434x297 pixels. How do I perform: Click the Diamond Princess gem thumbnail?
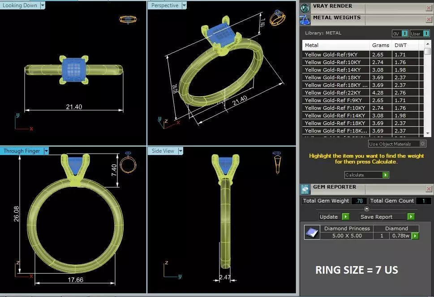[312, 232]
